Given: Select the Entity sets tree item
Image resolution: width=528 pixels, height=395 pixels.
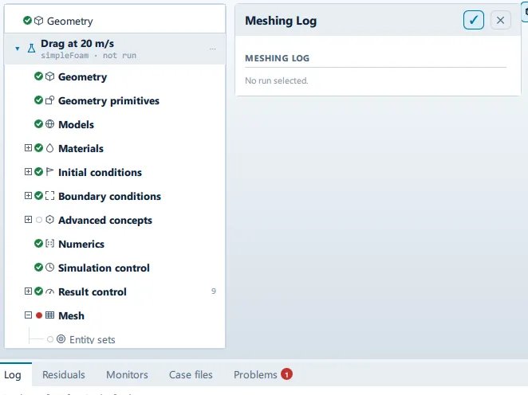Looking at the screenshot, I should click(115, 339).
